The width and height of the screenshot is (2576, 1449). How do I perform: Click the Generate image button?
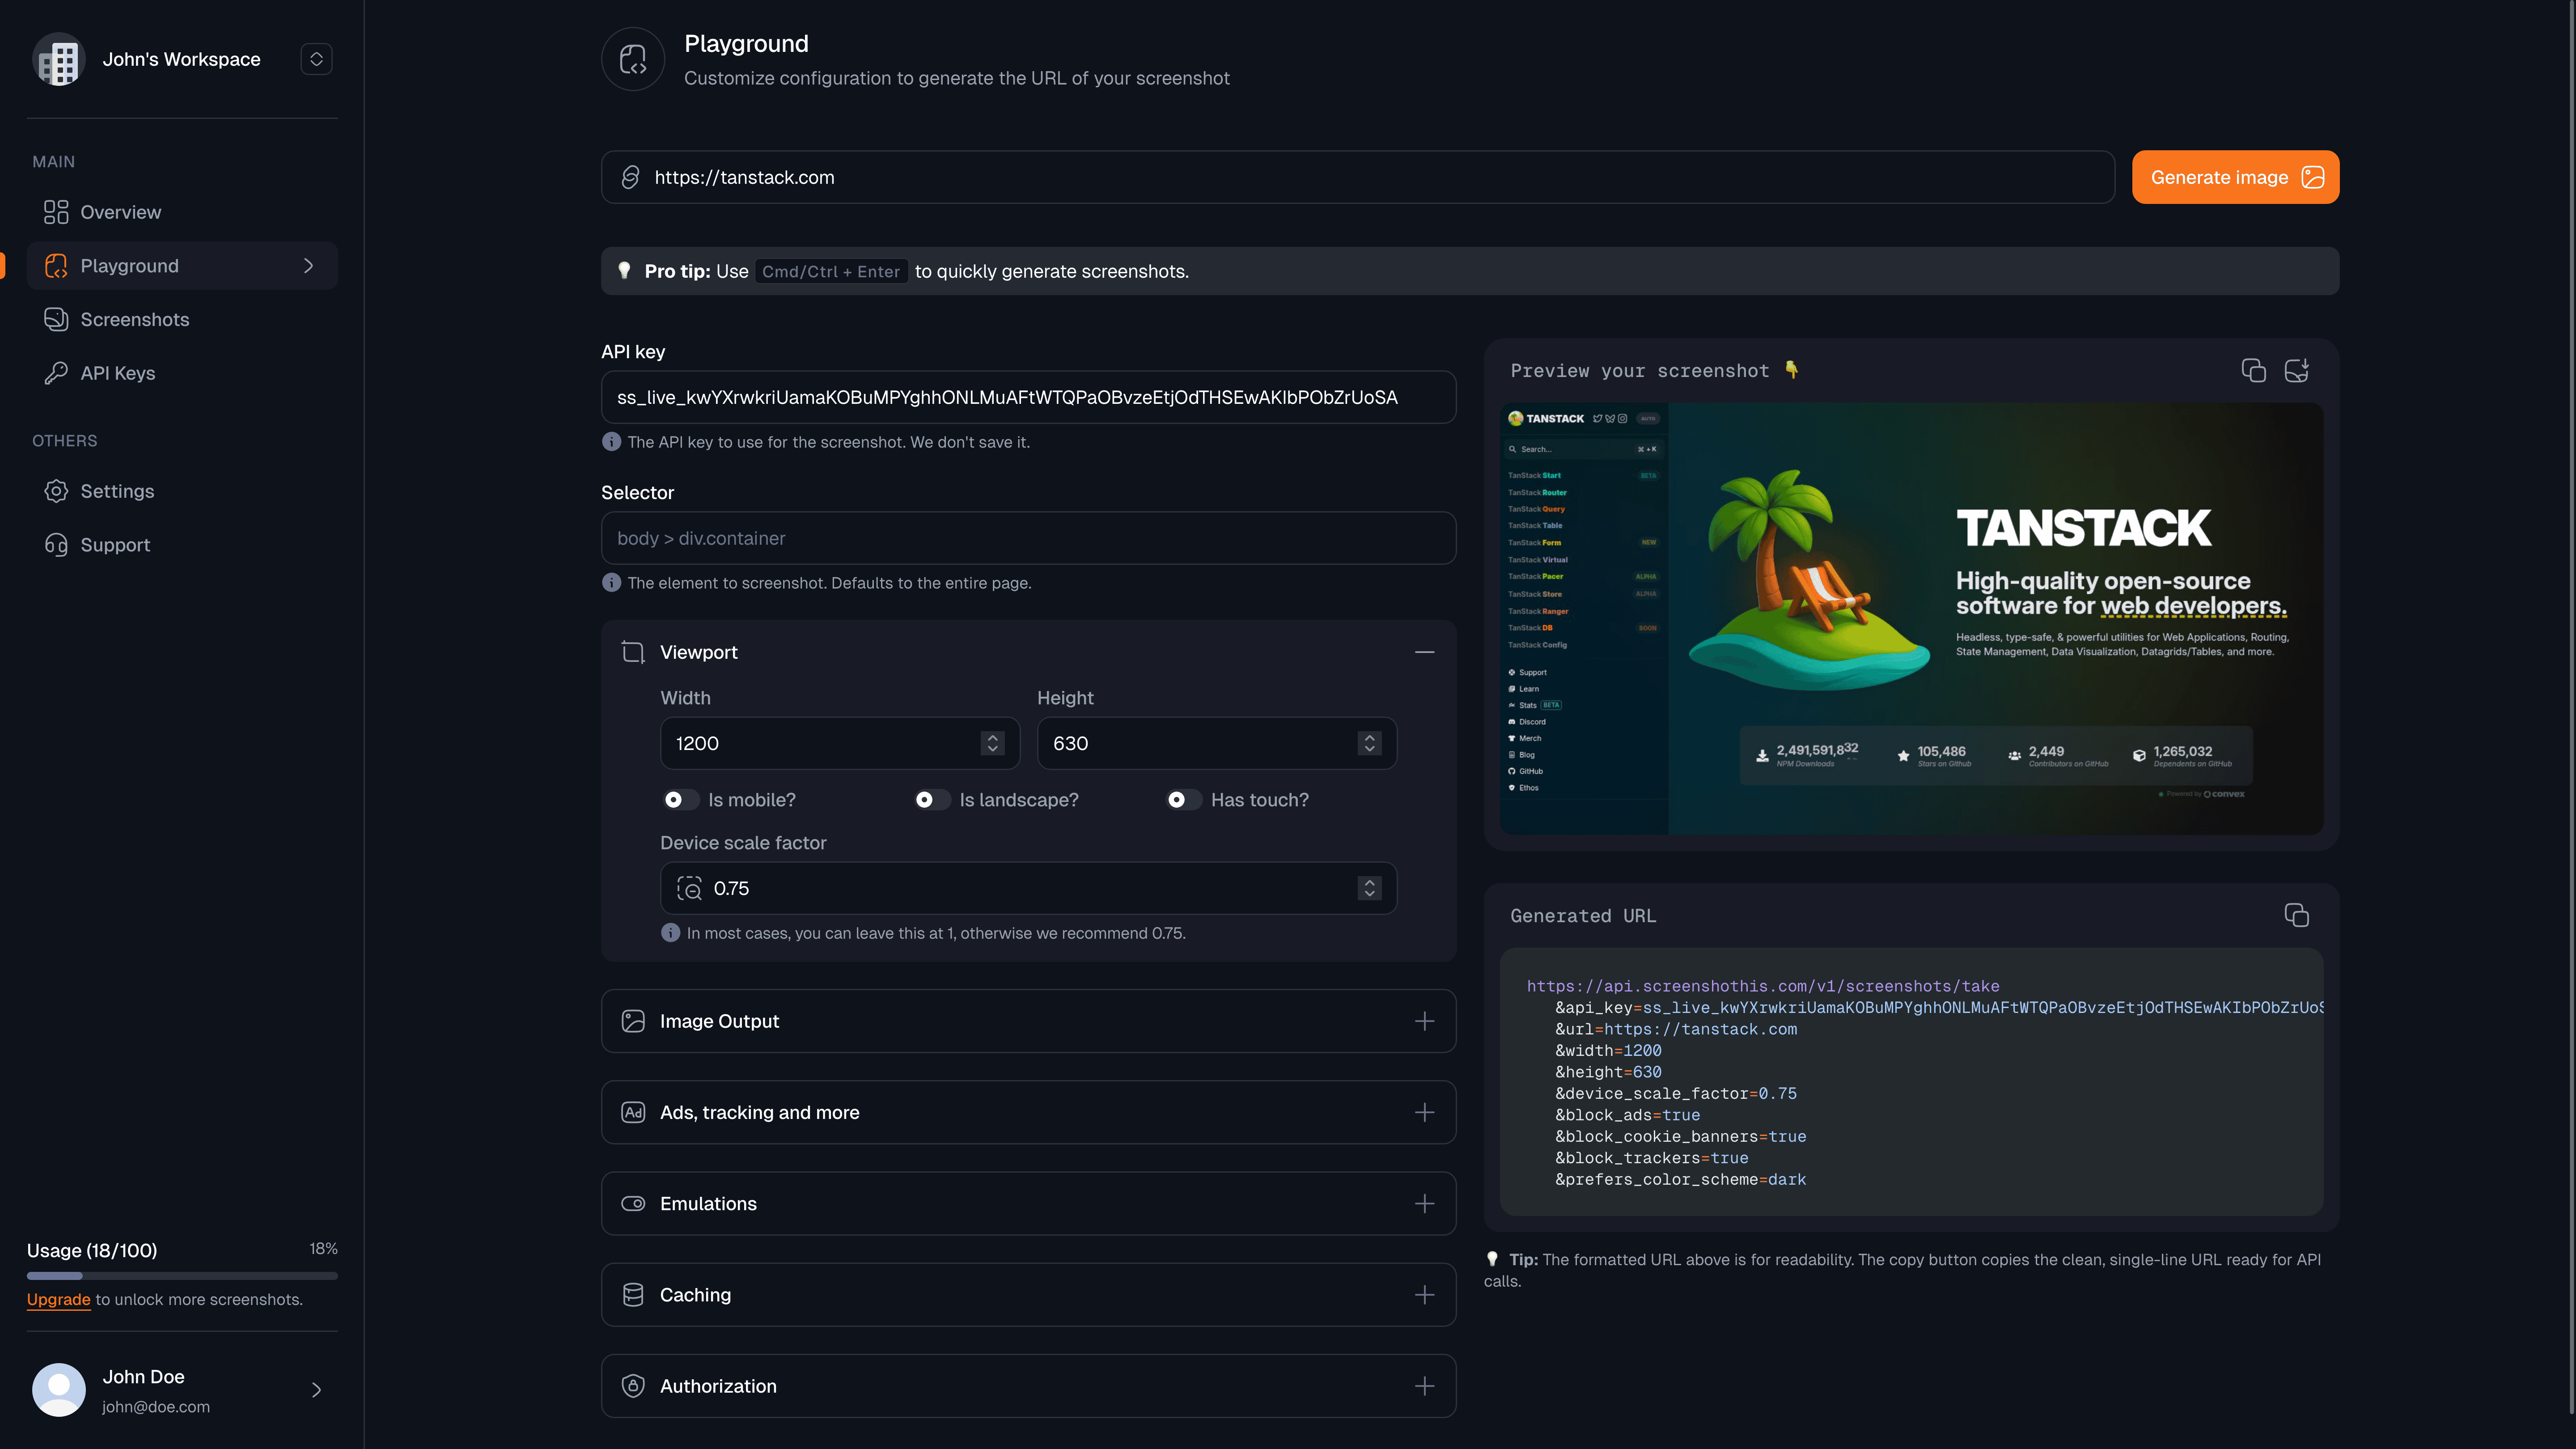[x=2235, y=177]
